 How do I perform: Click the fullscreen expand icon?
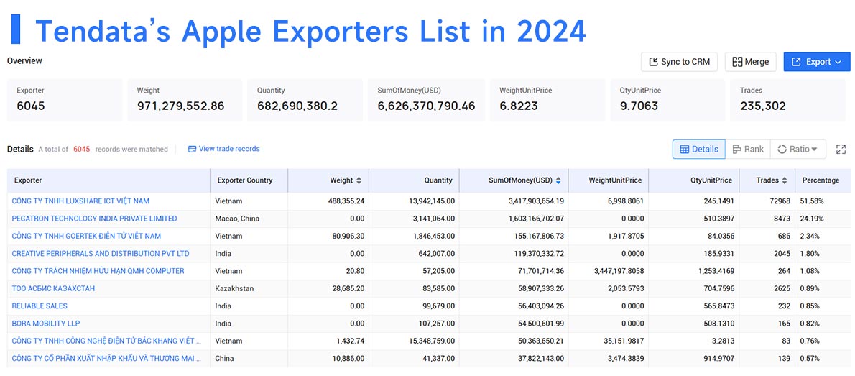tap(841, 149)
